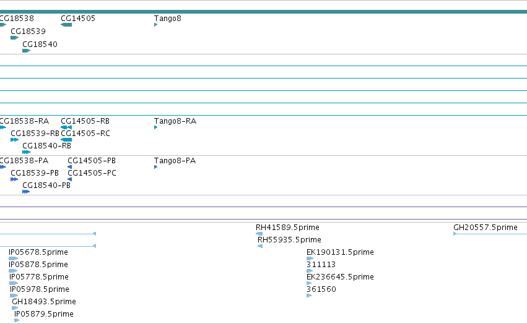Select EST RH41589.5prime label
This screenshot has width=527, height=324.
click(x=288, y=228)
